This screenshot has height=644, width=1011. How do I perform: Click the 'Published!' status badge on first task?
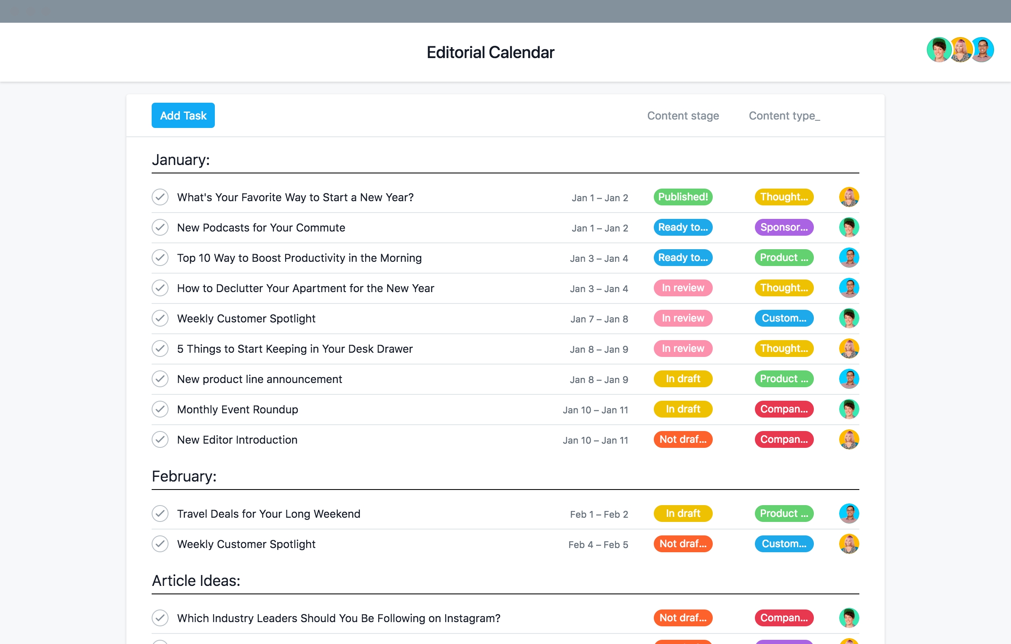click(682, 197)
